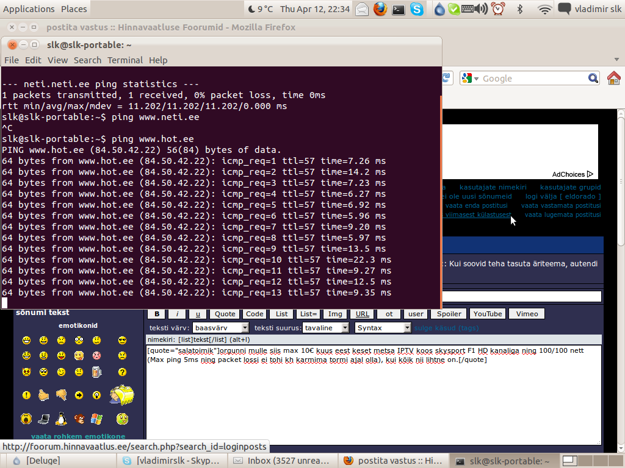This screenshot has height=468, width=625.
Task: Insert the monkey emoticon
Action: (x=79, y=419)
